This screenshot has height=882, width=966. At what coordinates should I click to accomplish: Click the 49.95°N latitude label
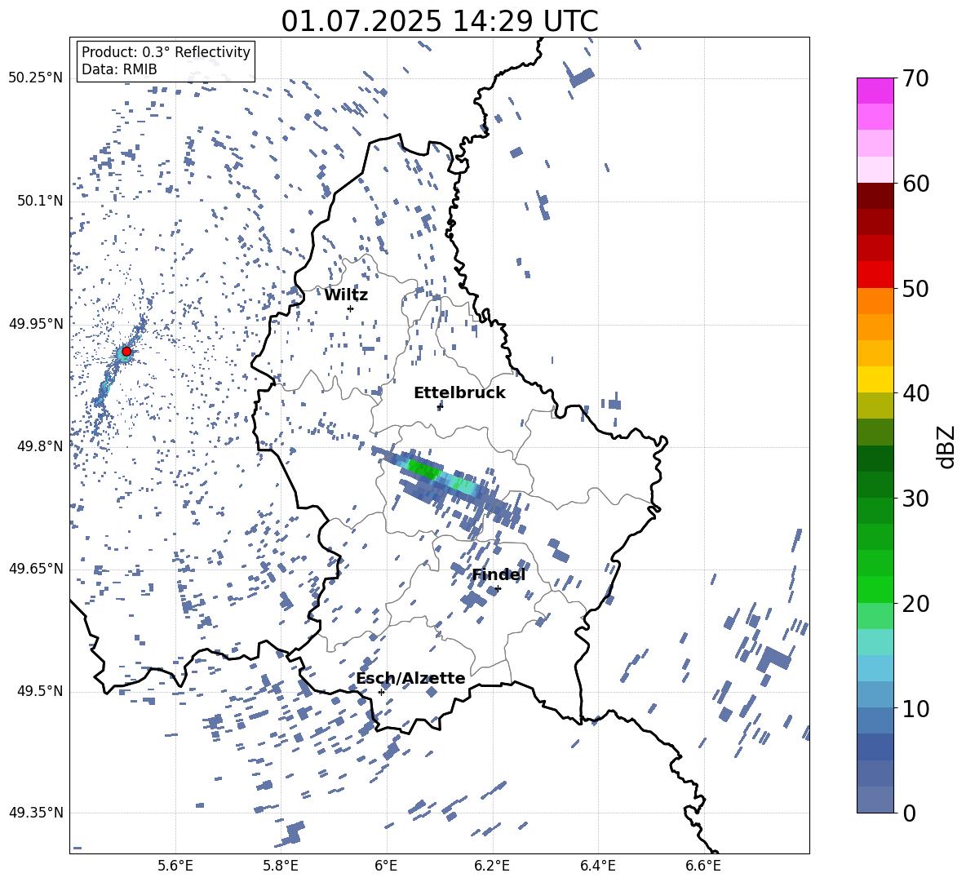coord(36,323)
